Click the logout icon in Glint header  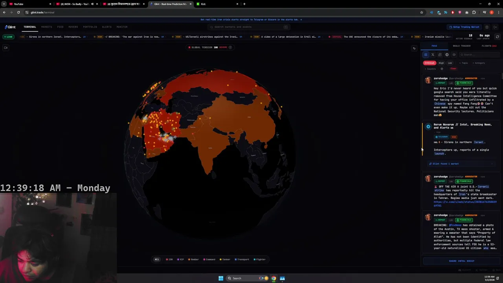(x=495, y=27)
